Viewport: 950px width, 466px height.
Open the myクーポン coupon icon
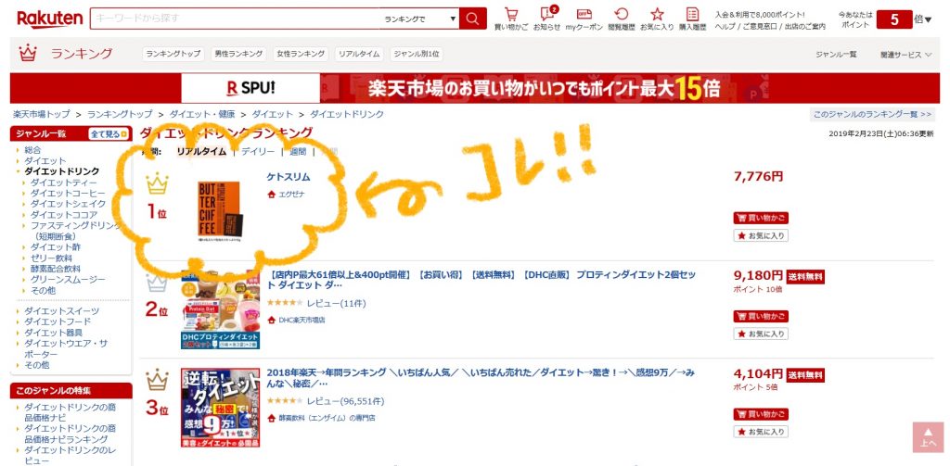[584, 17]
